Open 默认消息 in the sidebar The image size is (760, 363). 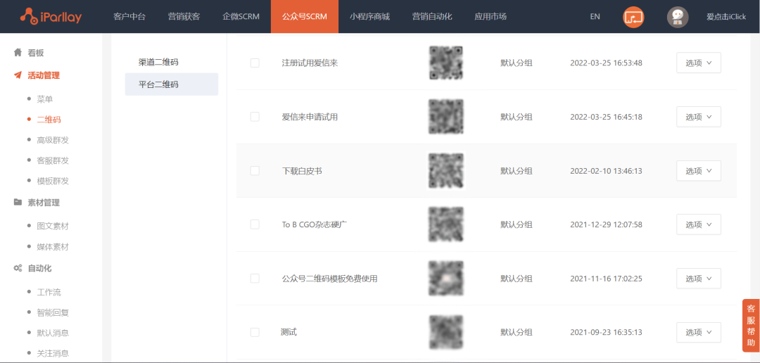point(53,333)
